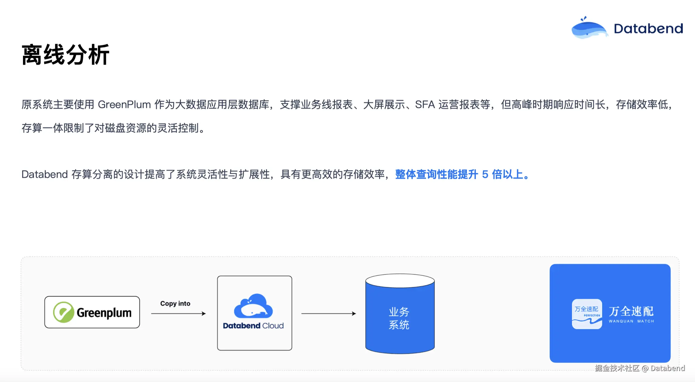Click the Databend word starting the second paragraph
The image size is (695, 382).
pos(45,174)
